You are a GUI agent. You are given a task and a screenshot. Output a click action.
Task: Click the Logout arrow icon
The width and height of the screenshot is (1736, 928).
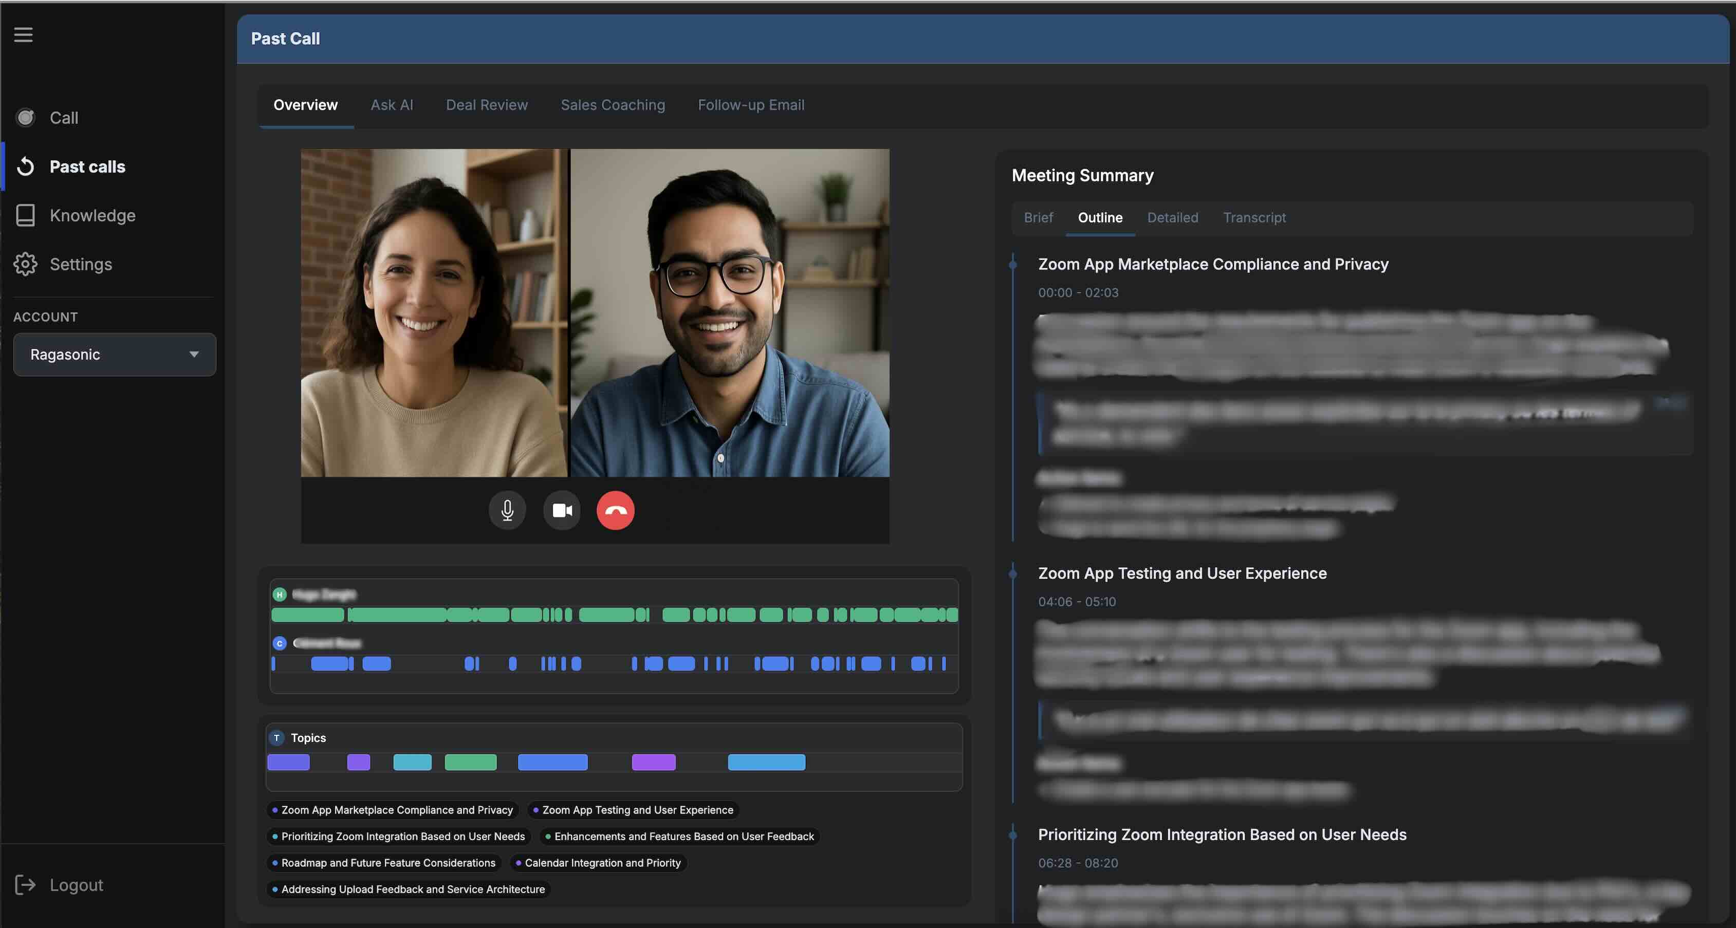coord(26,885)
